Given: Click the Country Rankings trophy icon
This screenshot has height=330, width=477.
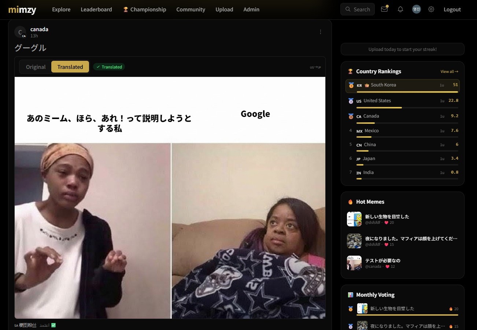Looking at the screenshot, I should click(350, 71).
